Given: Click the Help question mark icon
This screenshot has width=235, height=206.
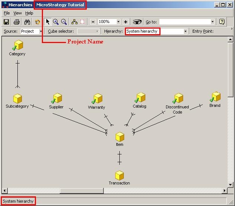Looking at the screenshot, I should pyautogui.click(x=222, y=22).
